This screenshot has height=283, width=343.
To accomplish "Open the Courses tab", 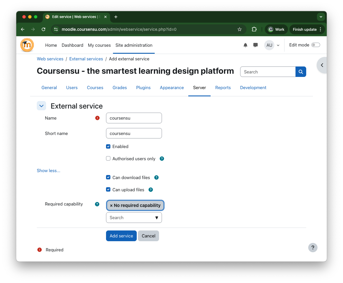I will pyautogui.click(x=95, y=88).
